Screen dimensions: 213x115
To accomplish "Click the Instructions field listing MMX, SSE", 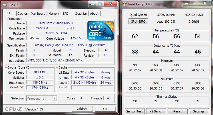I will pos(70,60).
